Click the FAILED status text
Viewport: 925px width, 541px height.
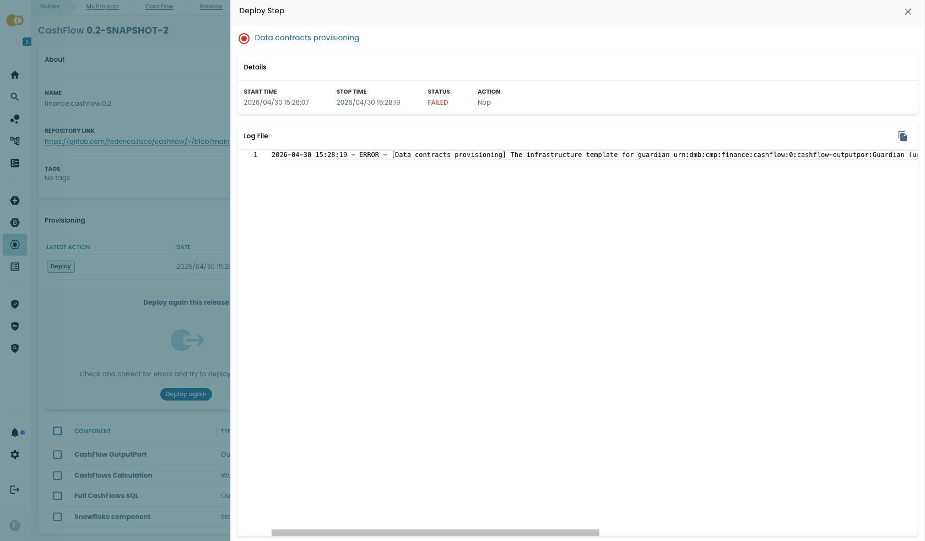pyautogui.click(x=438, y=102)
